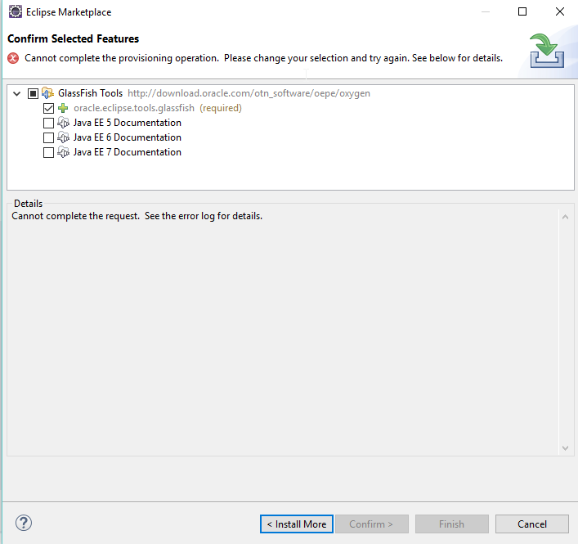Click the install download arrow graphic

click(547, 51)
